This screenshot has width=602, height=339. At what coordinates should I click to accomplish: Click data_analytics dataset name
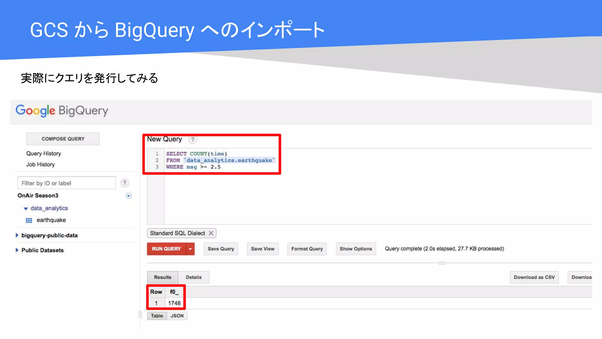click(x=49, y=208)
